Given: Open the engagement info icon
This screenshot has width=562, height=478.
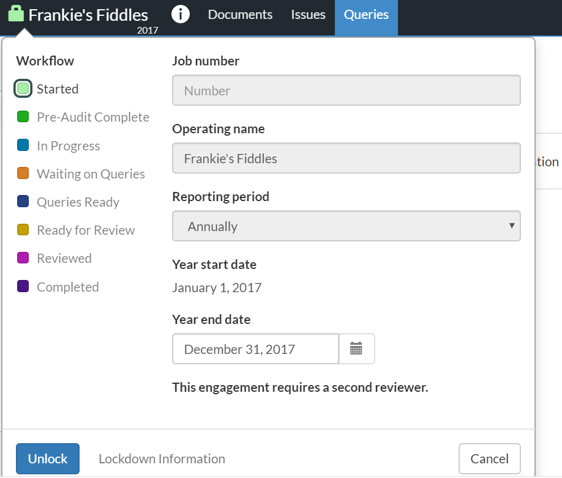Looking at the screenshot, I should tap(180, 14).
